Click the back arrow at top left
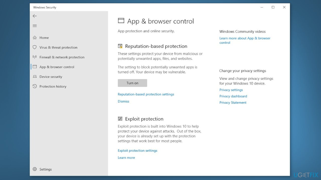Screen dimensions: 321x180 pos(35,16)
